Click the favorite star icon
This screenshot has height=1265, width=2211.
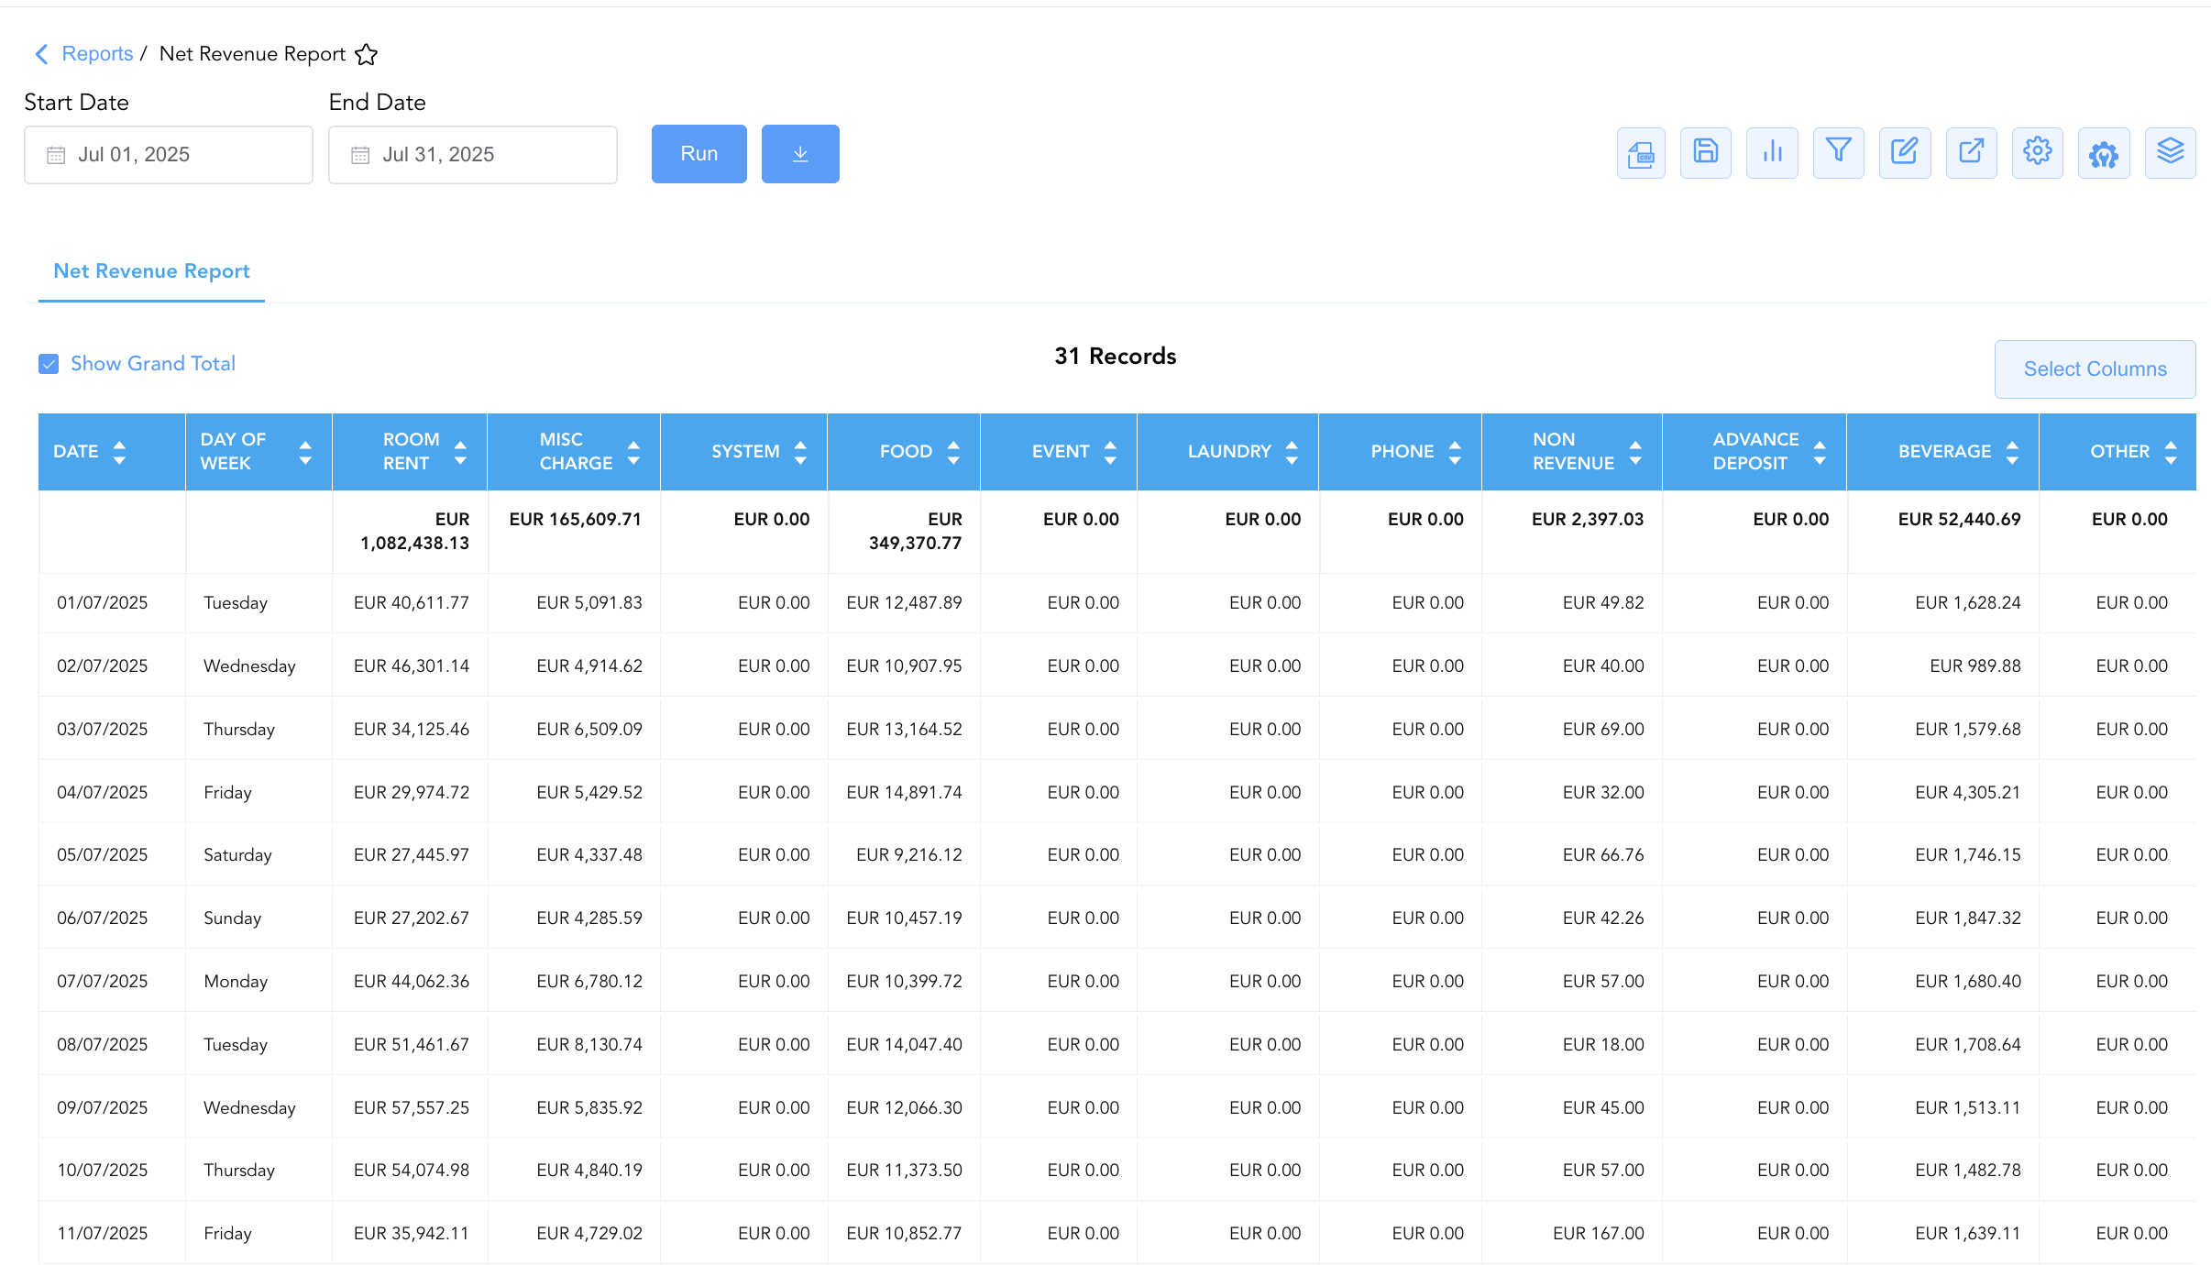pyautogui.click(x=367, y=55)
